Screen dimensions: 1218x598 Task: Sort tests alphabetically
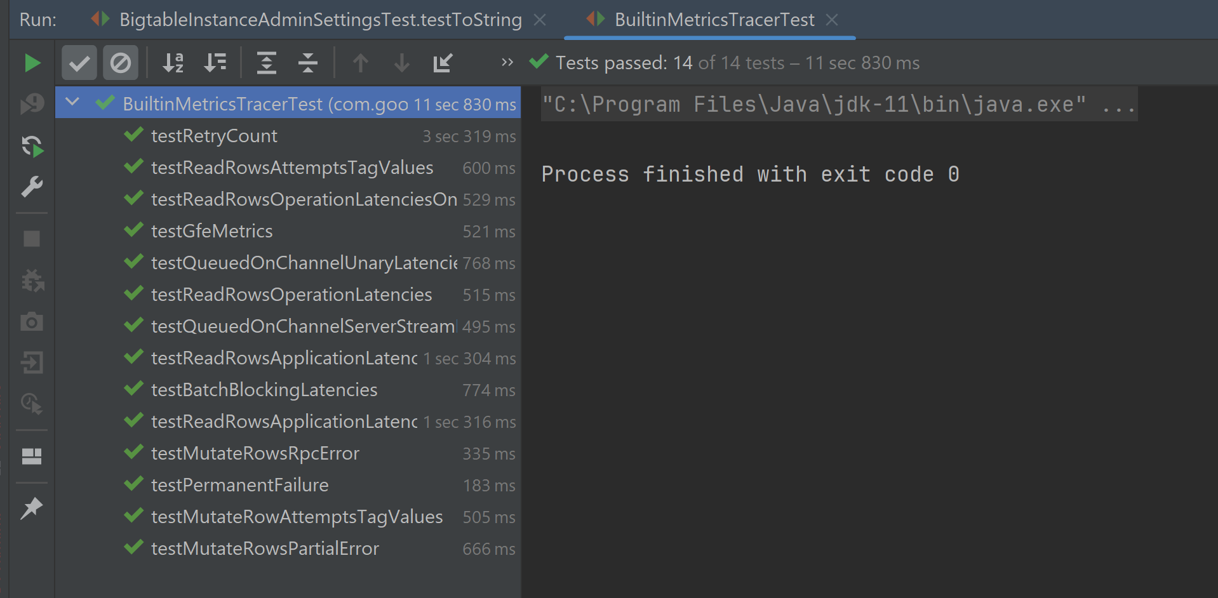click(x=173, y=63)
